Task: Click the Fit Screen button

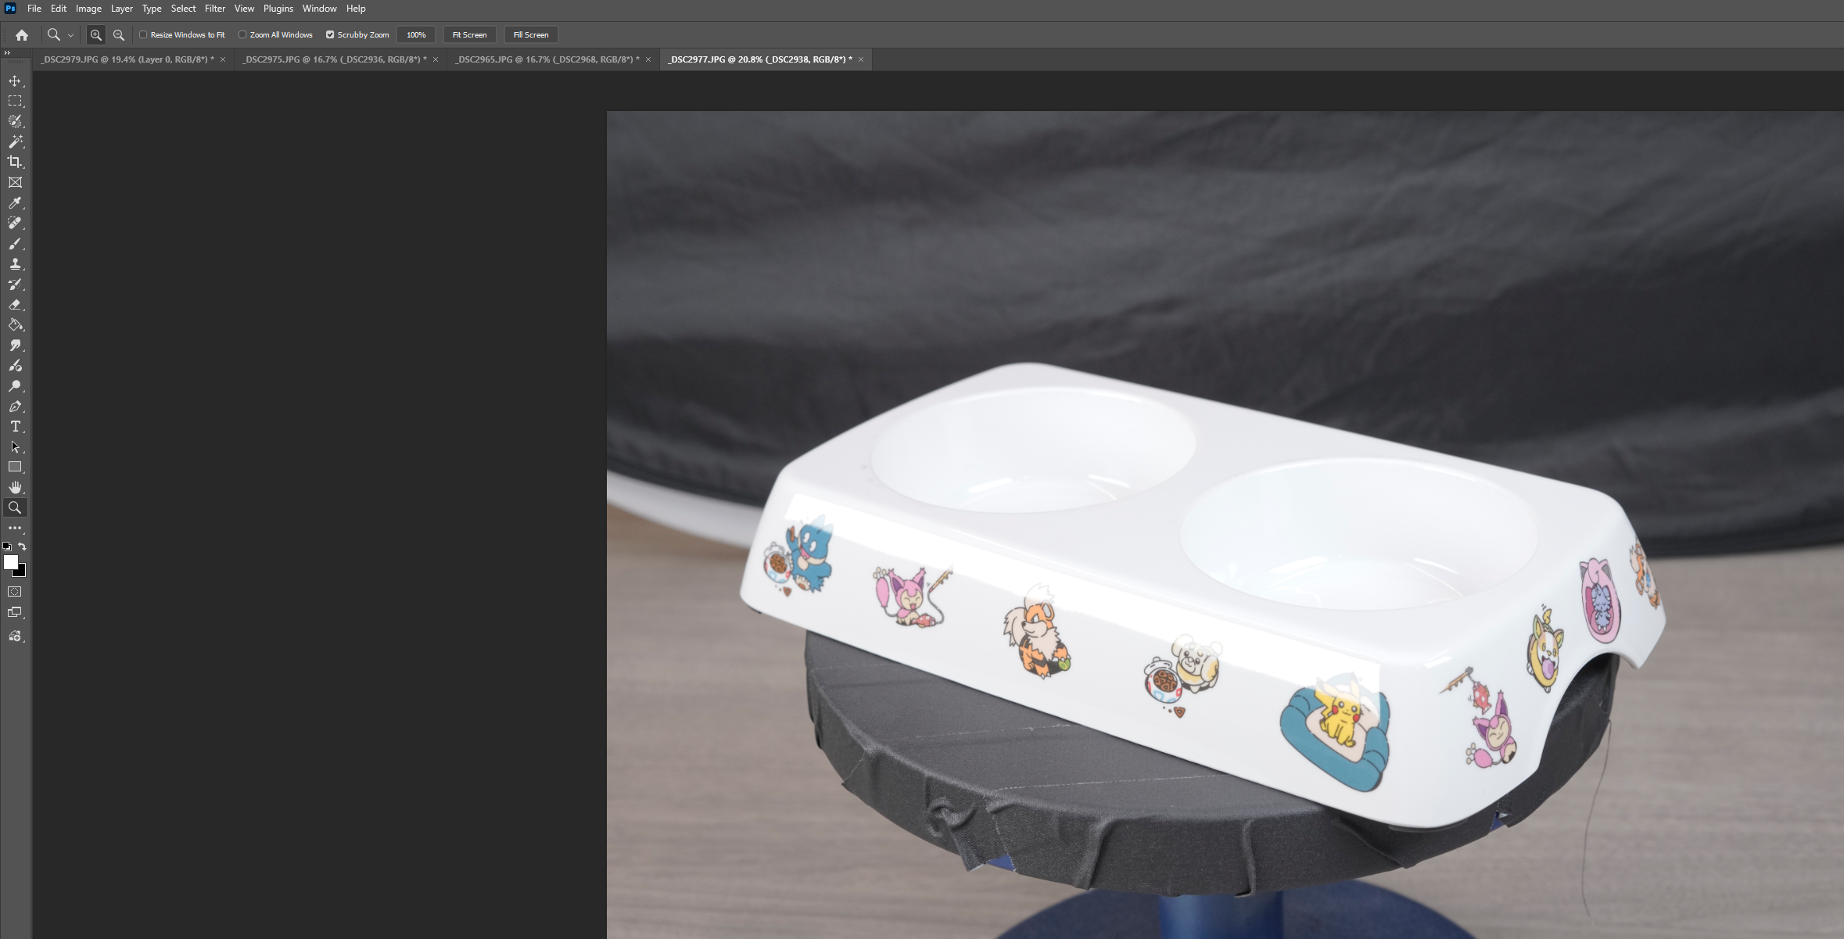Action: click(469, 35)
